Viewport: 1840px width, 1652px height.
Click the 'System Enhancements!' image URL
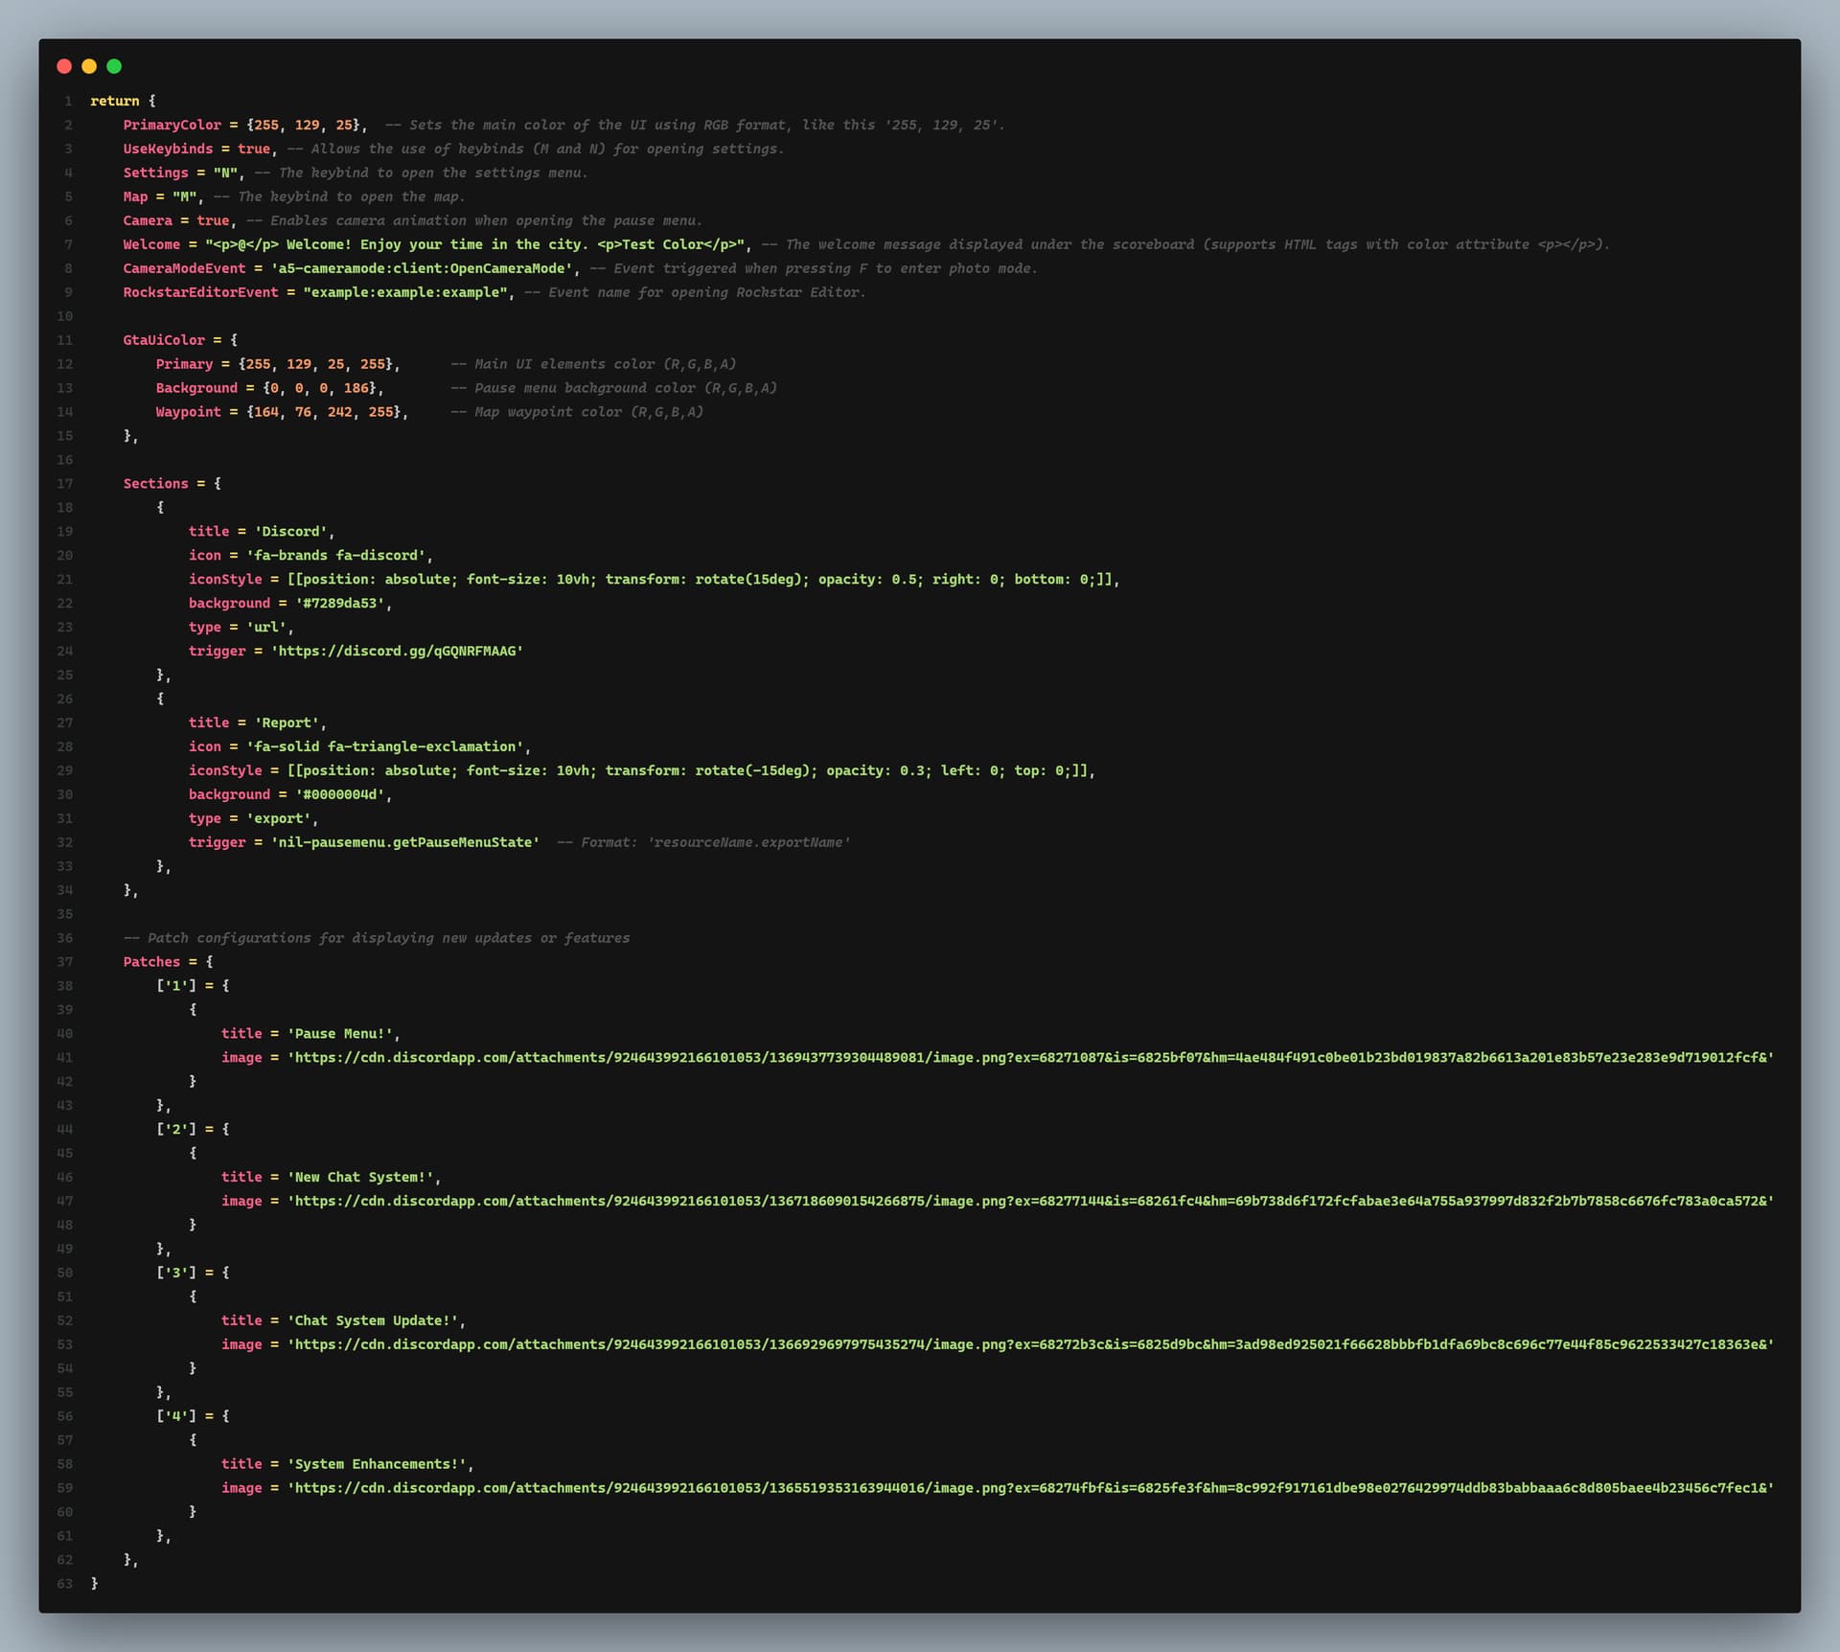point(1030,1488)
